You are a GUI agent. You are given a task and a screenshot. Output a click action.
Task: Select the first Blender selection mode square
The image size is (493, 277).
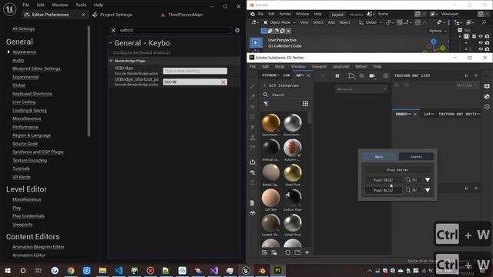[263, 31]
